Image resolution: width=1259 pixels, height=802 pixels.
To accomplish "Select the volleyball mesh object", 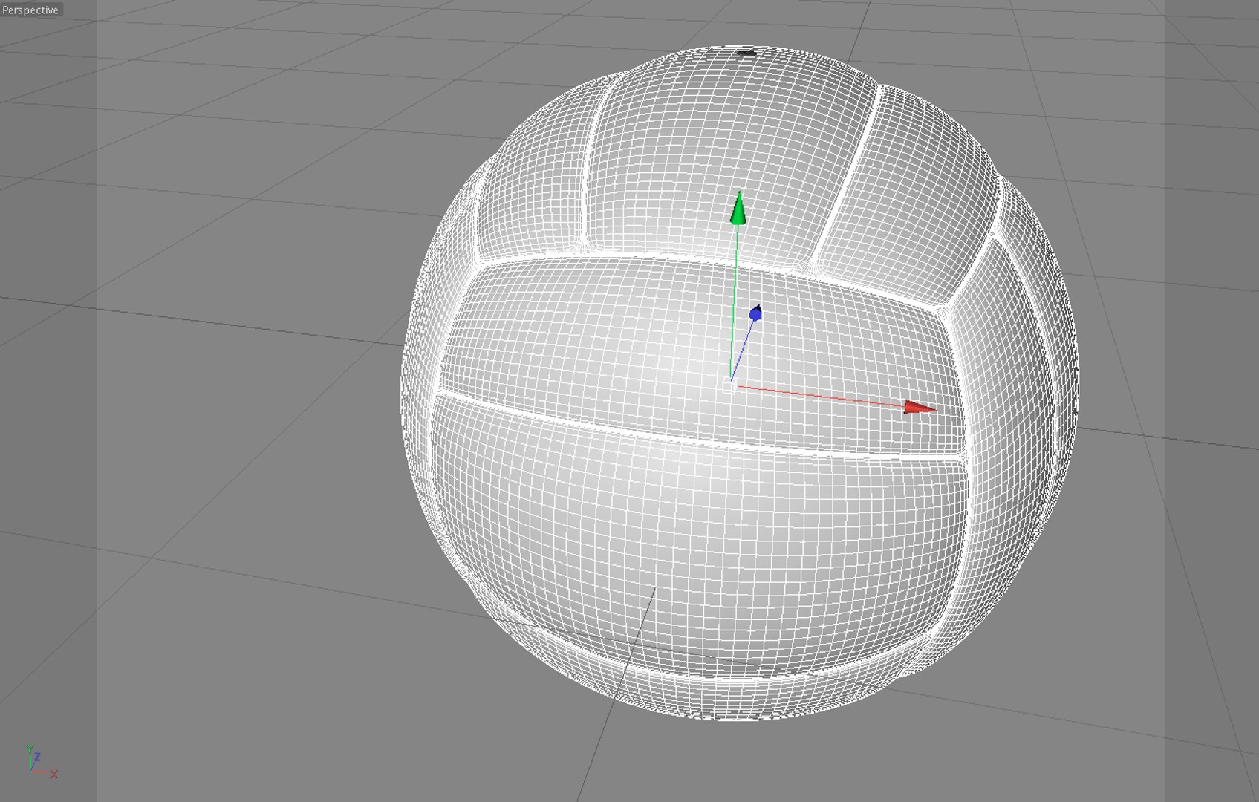I will [740, 383].
